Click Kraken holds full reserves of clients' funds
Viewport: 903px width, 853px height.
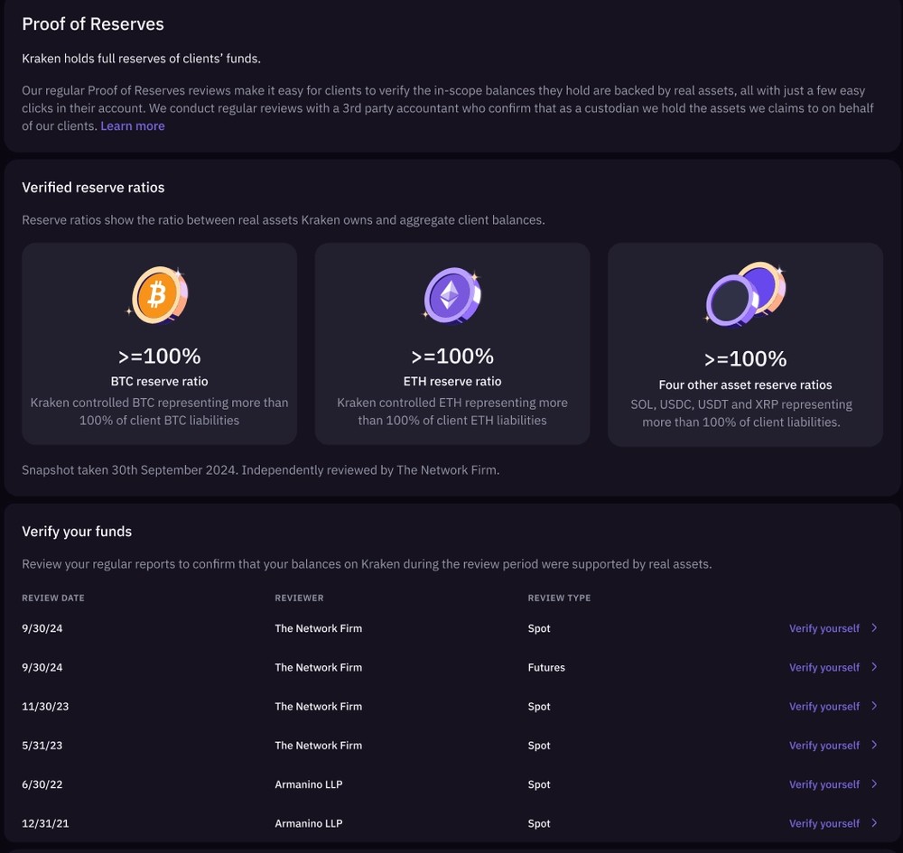click(141, 59)
